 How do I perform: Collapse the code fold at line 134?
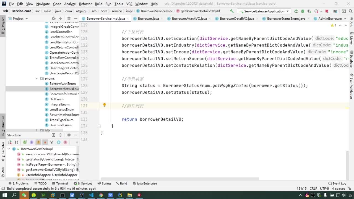[99, 126]
